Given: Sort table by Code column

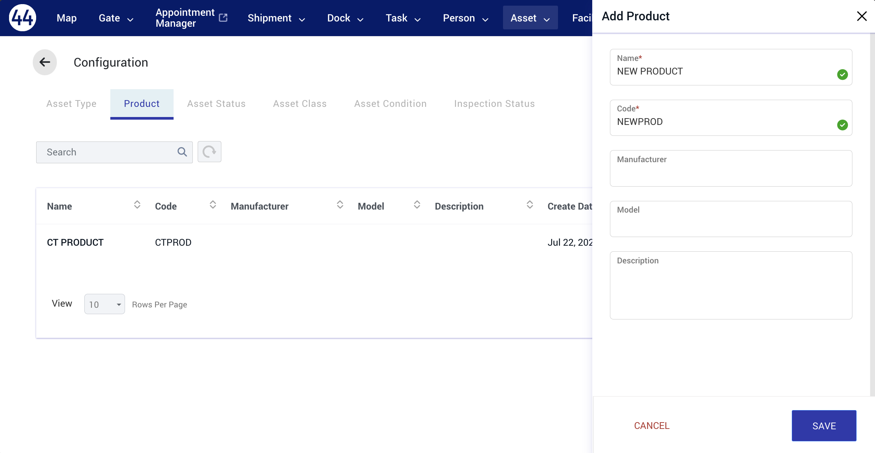Looking at the screenshot, I should [213, 205].
